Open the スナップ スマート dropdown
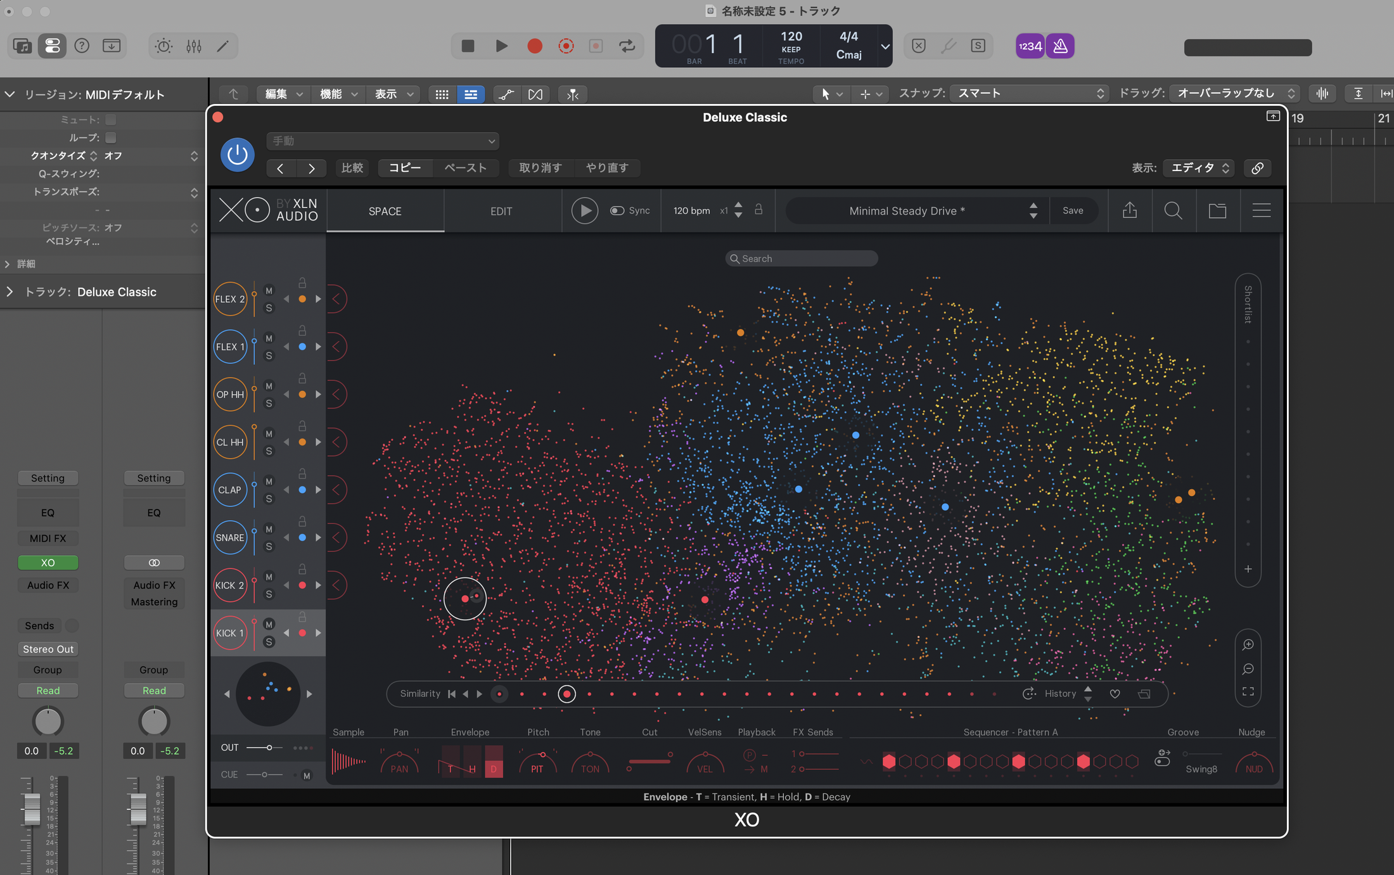The height and width of the screenshot is (875, 1394). click(x=1028, y=94)
